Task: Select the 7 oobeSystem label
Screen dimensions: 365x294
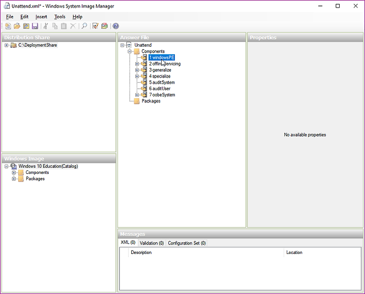Action: point(162,95)
